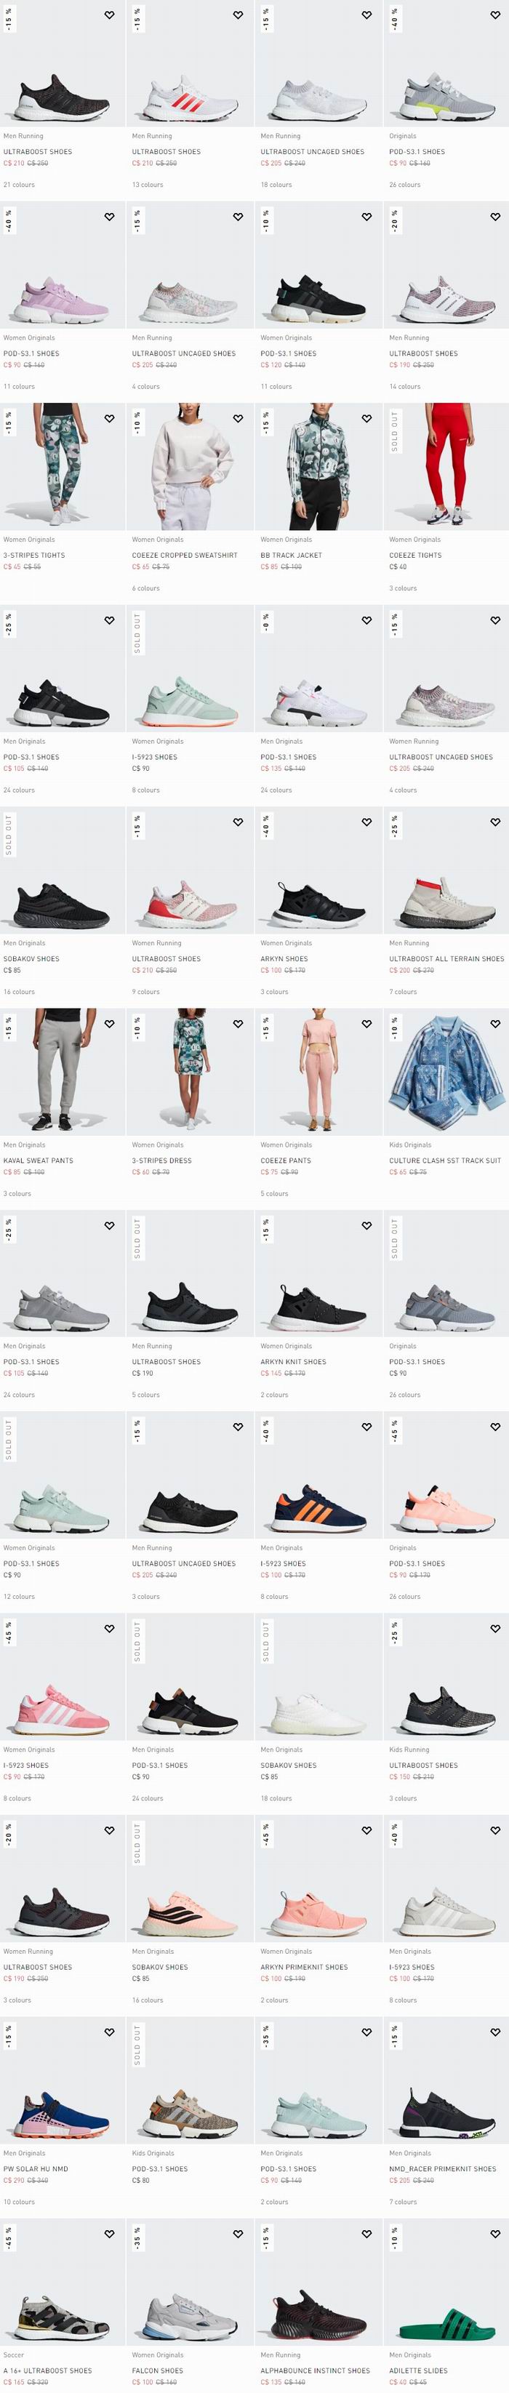Image resolution: width=509 pixels, height=2393 pixels.
Task: Open the Arkyn Knit Shoes product link
Action: click(x=294, y=1361)
